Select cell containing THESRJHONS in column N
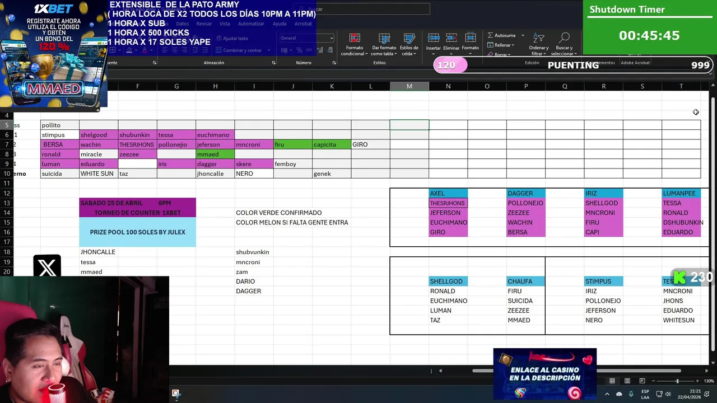 click(x=448, y=203)
